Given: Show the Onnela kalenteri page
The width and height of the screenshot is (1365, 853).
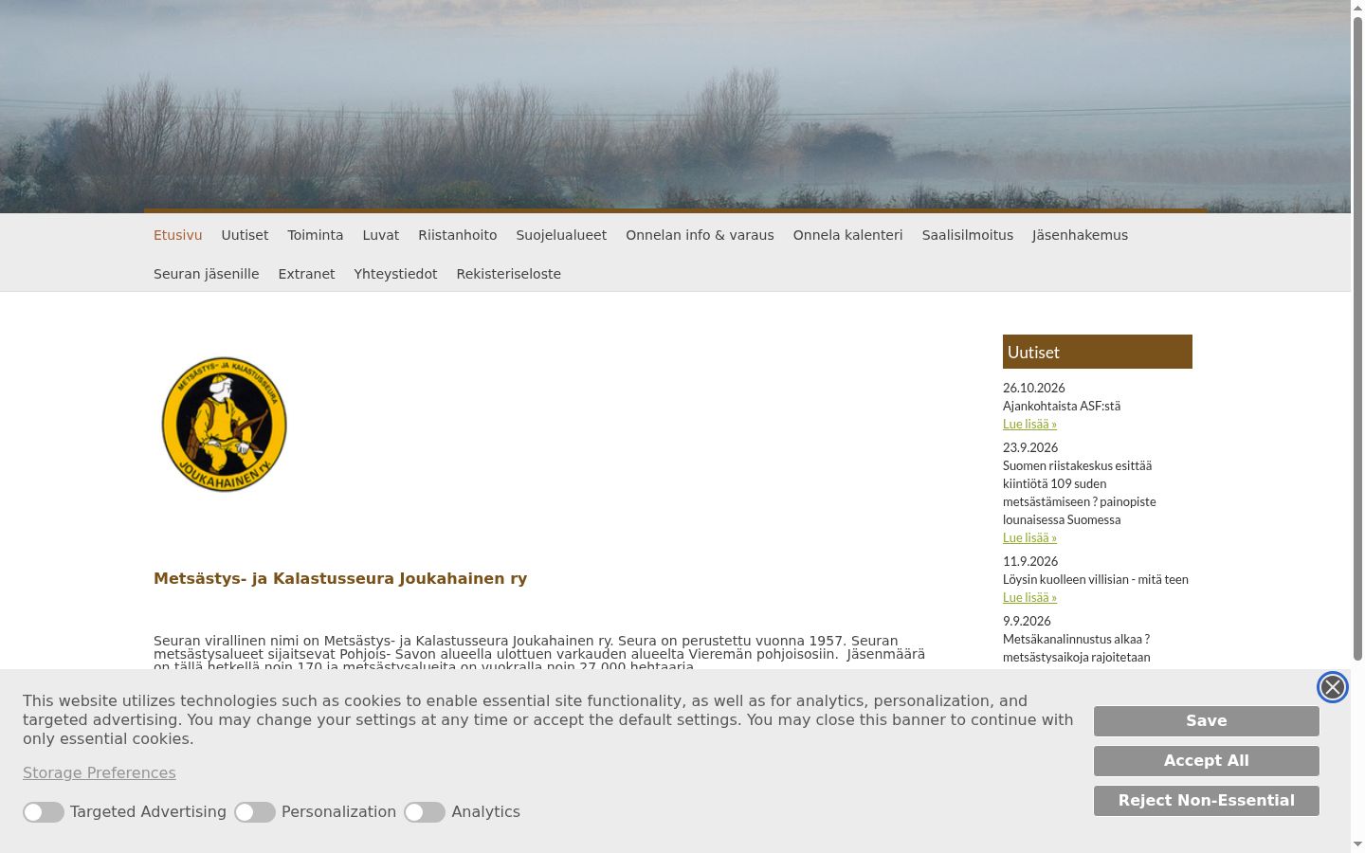Looking at the screenshot, I should [848, 235].
